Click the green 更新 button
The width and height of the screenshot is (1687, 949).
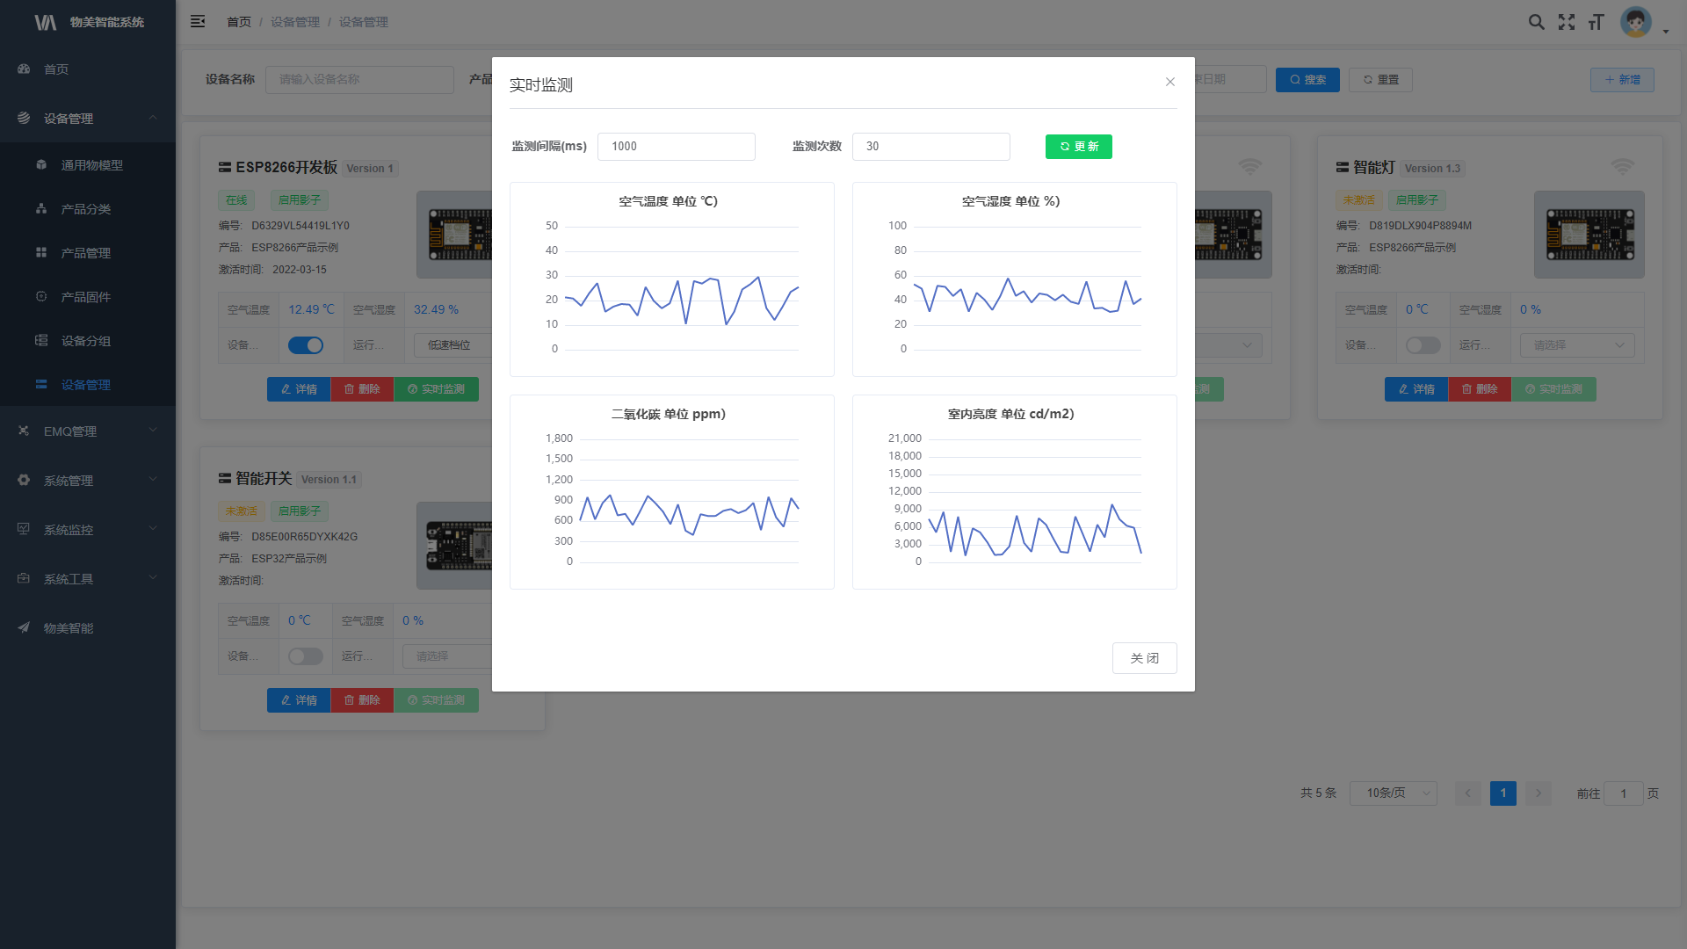(1078, 147)
